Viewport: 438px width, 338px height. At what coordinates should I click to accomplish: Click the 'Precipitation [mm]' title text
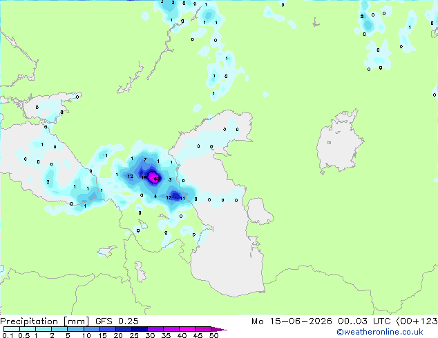click(x=45, y=321)
